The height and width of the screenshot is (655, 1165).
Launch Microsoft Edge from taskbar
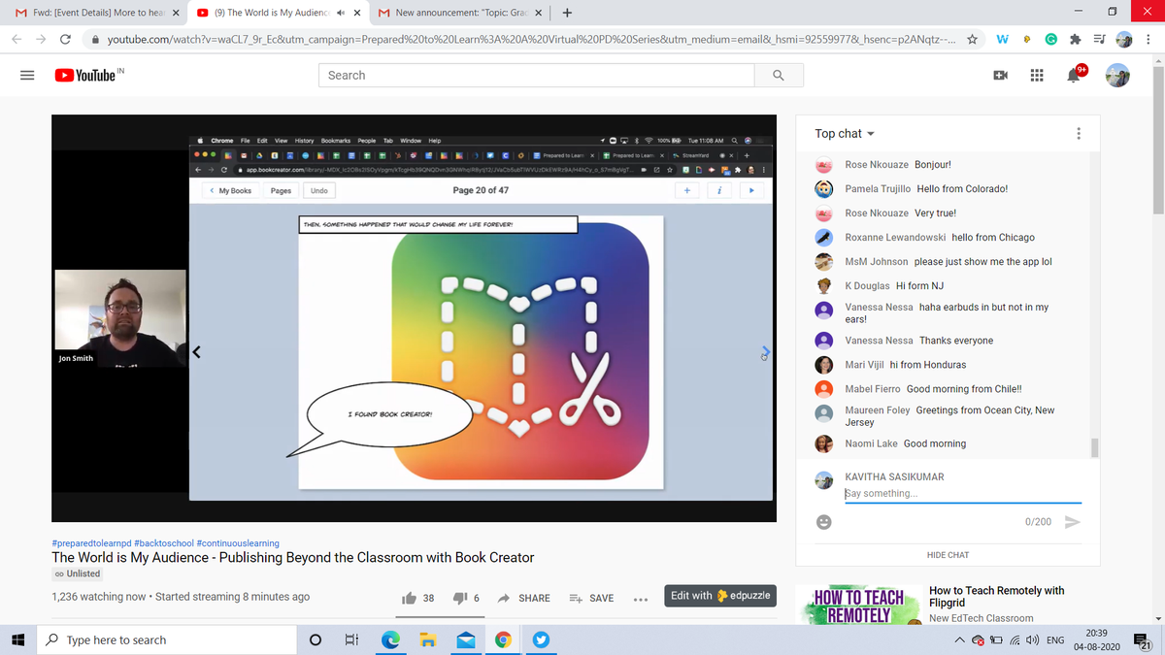pos(390,639)
